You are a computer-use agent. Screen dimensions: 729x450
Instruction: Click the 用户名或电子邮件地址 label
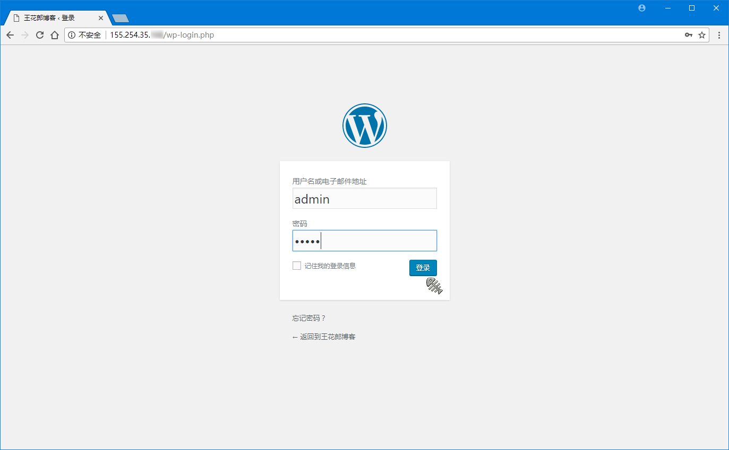coord(329,181)
